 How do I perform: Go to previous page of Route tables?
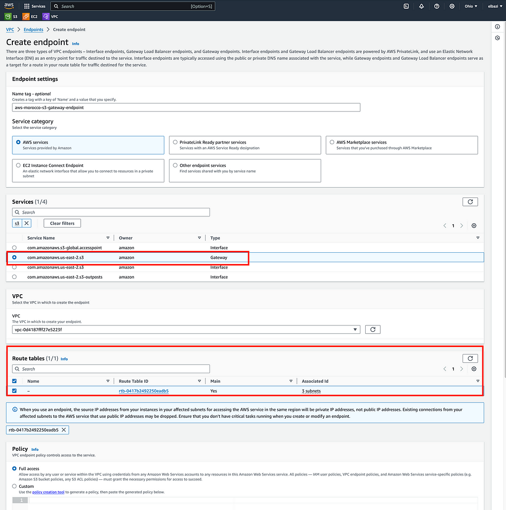[x=444, y=369]
